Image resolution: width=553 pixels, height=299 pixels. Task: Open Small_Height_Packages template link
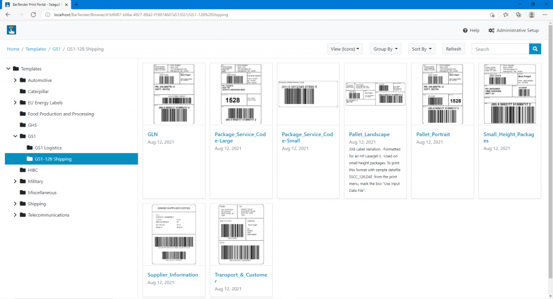click(x=509, y=137)
